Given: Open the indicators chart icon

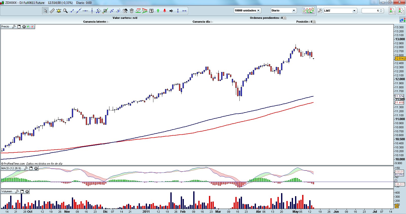Looking at the screenshot, I should click(x=308, y=10).
